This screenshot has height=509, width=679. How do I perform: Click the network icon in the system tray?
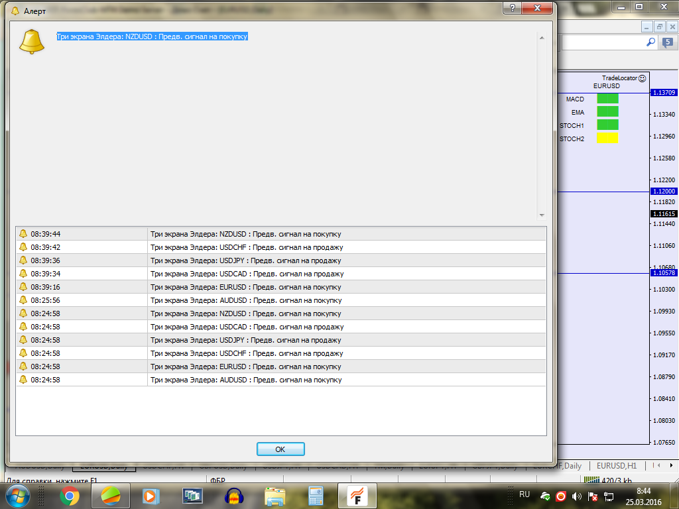[x=609, y=496]
